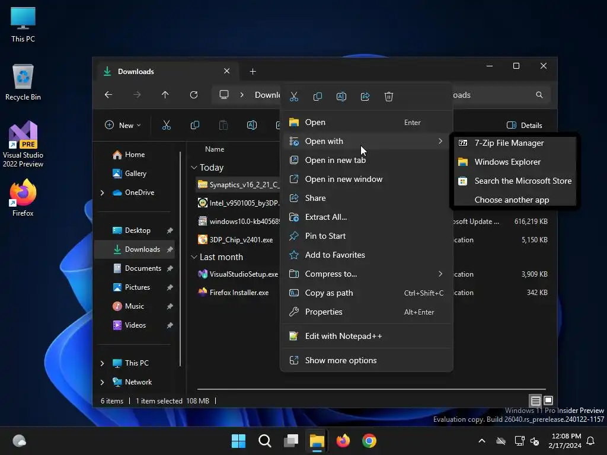This screenshot has height=455, width=607.
Task: Switch to large thumbnails view icon
Action: [x=548, y=400]
